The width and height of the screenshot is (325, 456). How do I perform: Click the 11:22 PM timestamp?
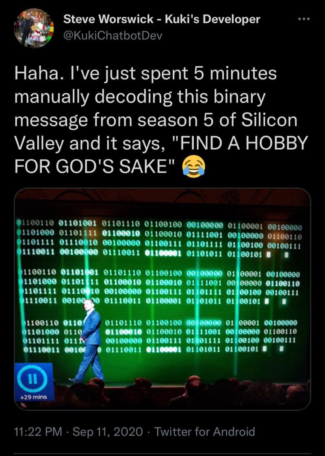(x=38, y=432)
